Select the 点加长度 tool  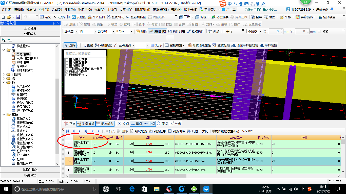pyautogui.click(x=103, y=45)
